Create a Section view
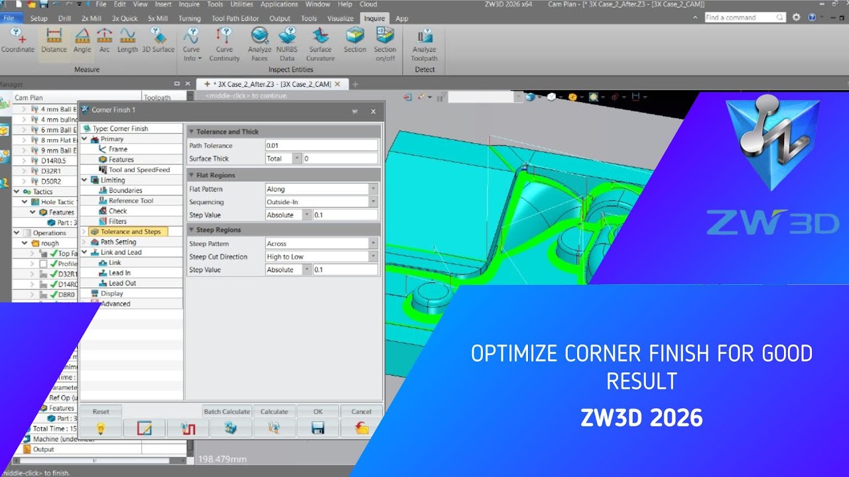 (x=355, y=41)
